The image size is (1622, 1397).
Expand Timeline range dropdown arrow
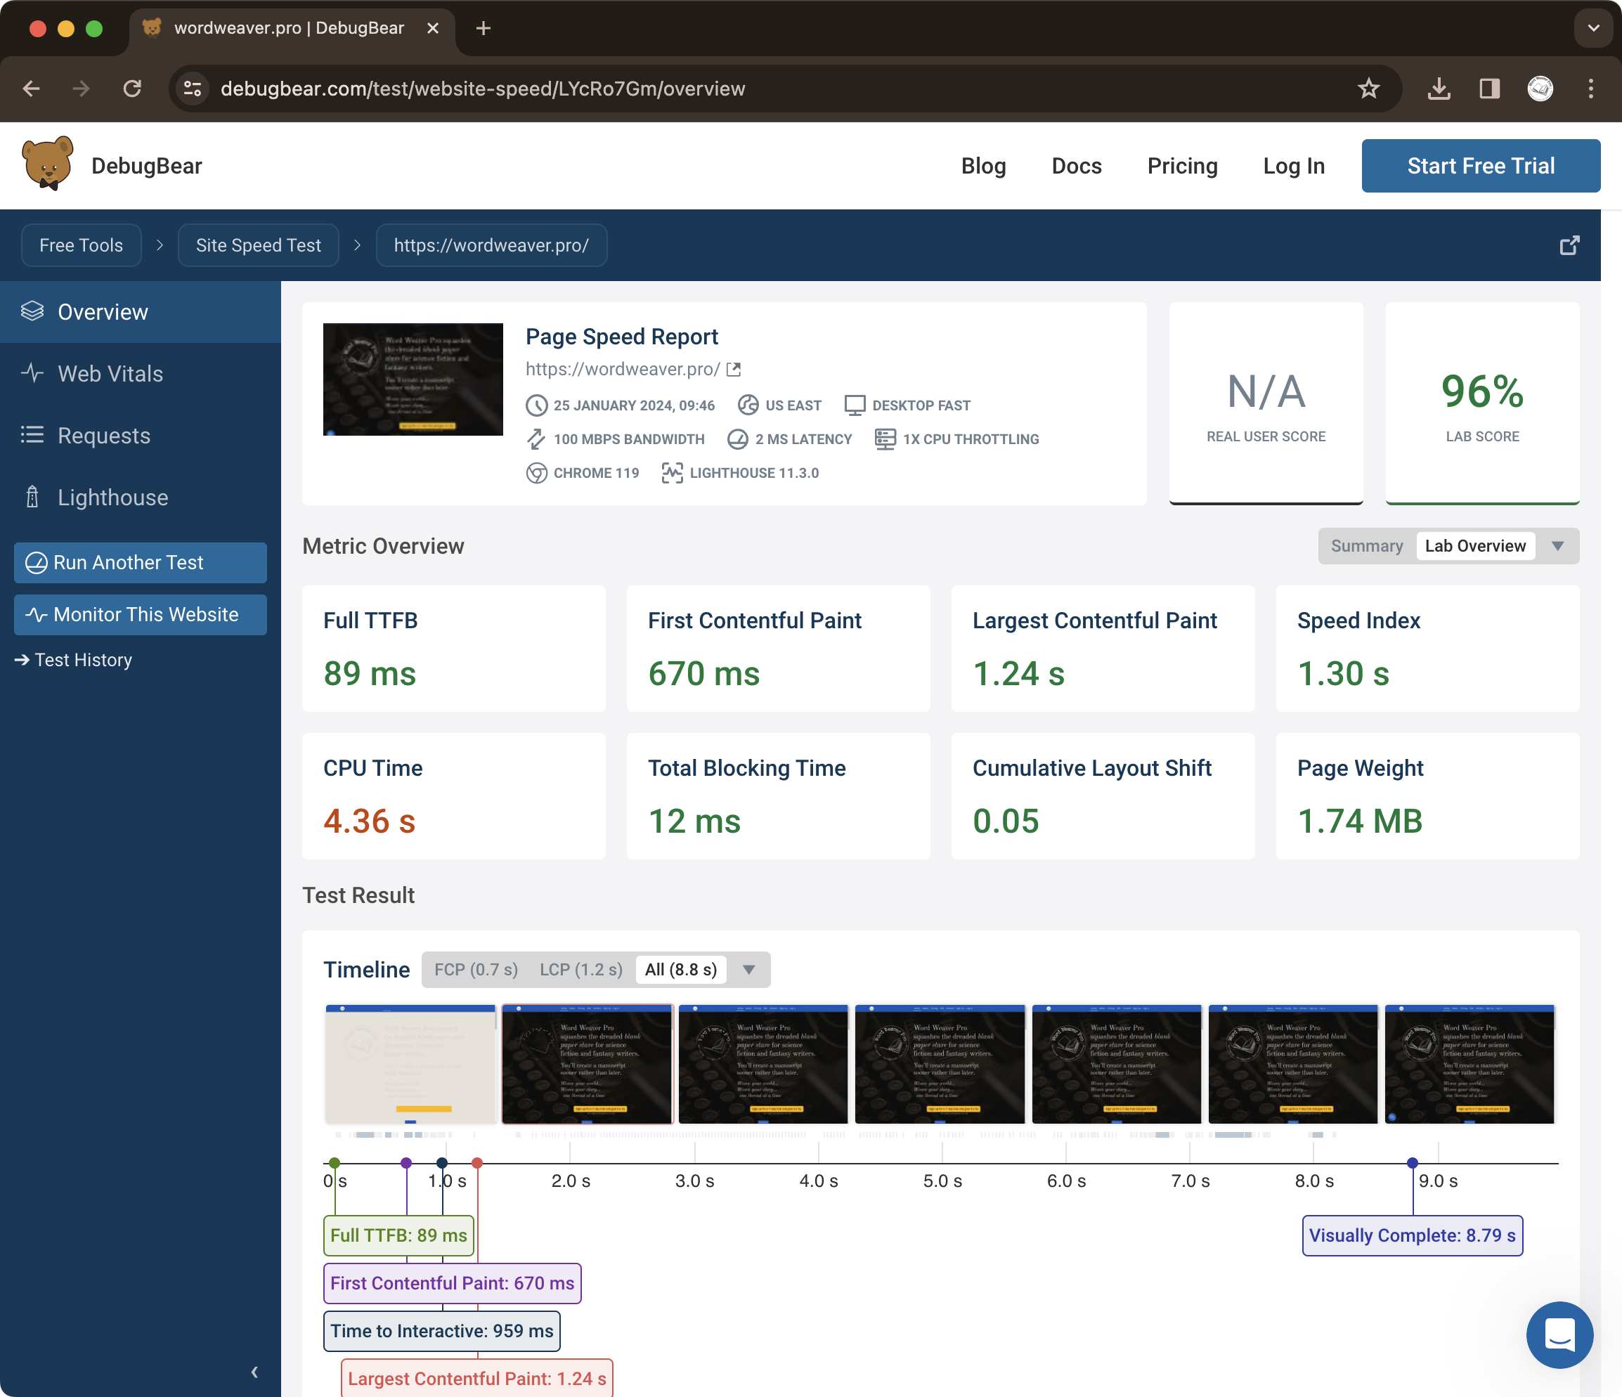(x=748, y=970)
